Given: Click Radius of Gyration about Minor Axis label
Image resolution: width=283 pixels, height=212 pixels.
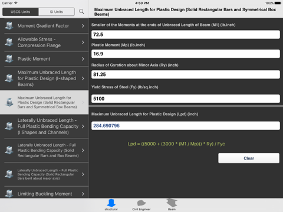Looking at the screenshot, I should coord(135,65).
